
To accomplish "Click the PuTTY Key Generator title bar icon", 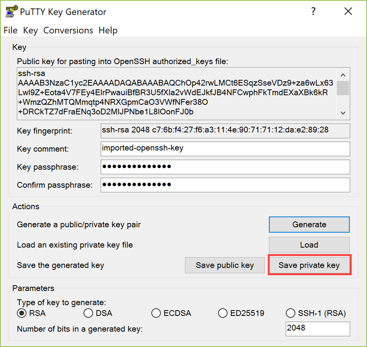I will [x=11, y=11].
